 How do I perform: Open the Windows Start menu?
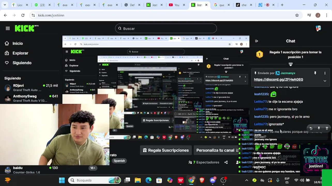tap(62, 180)
